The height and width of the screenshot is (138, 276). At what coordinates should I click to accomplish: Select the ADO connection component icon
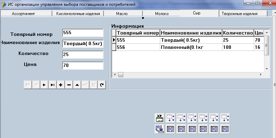coord(160,129)
